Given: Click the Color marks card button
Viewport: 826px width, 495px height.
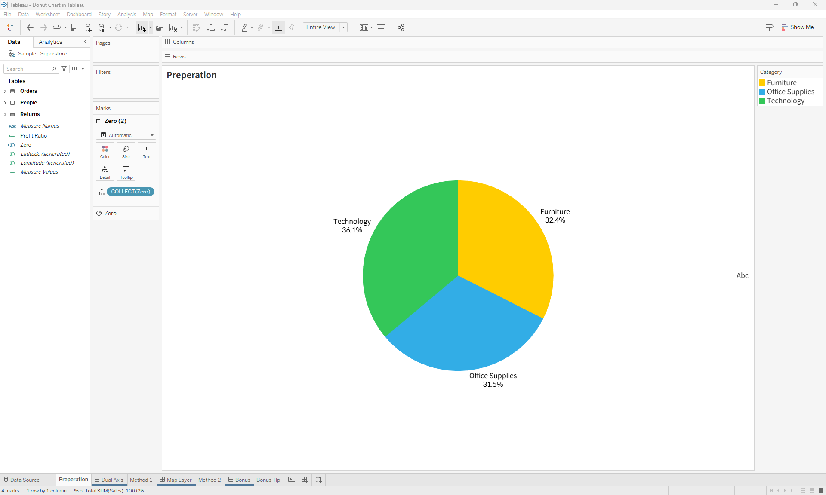Looking at the screenshot, I should 105,152.
